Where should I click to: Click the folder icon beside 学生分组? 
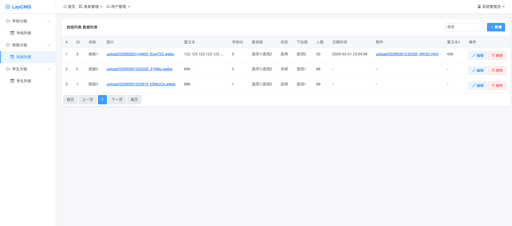click(x=8, y=69)
